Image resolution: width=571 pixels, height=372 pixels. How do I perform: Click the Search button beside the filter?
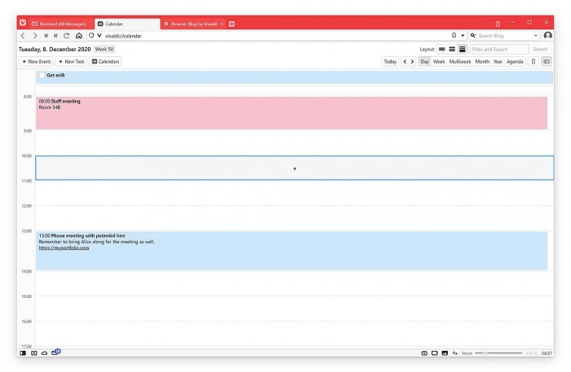tap(540, 49)
